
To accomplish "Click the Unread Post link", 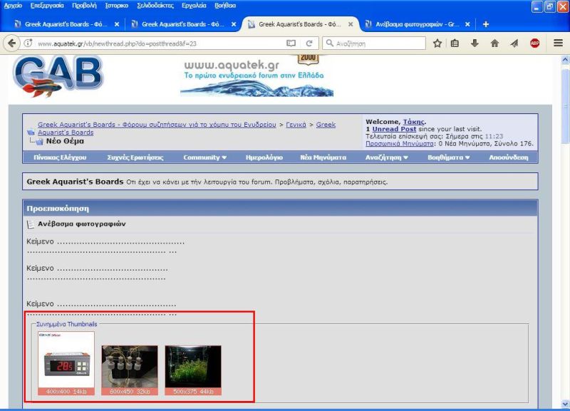I will click(x=394, y=129).
